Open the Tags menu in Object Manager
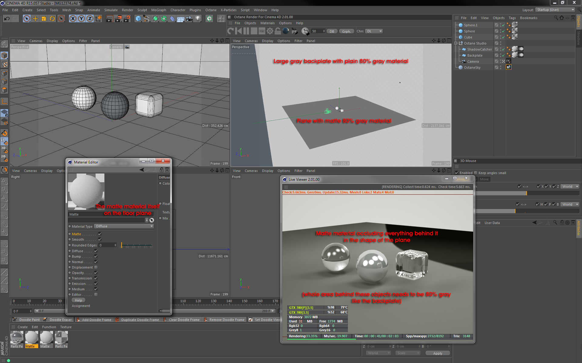 pos(512,18)
